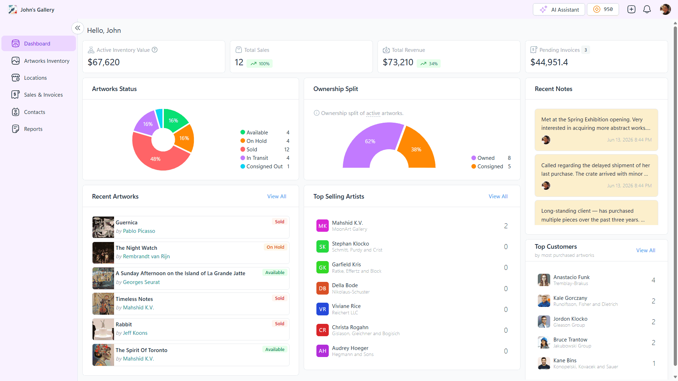Open the Locations page
This screenshot has height=381, width=678.
click(x=38, y=78)
